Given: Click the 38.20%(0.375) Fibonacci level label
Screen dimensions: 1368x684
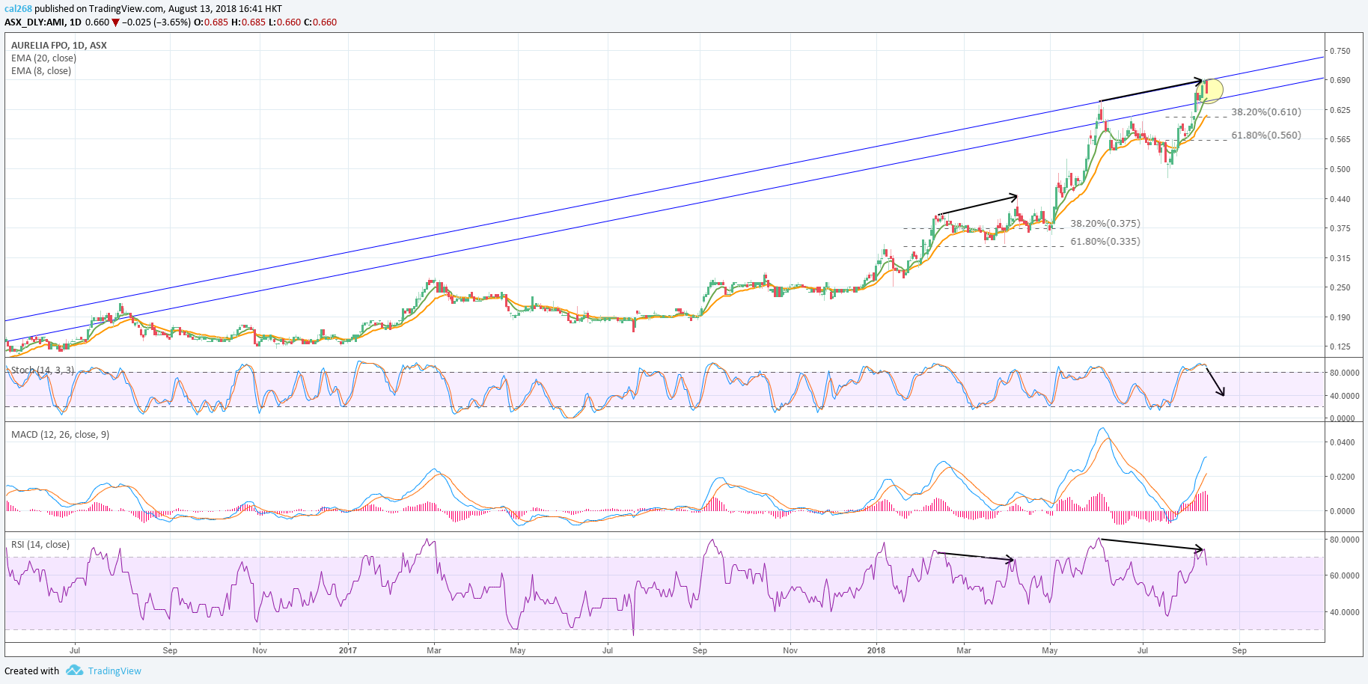Looking at the screenshot, I should pos(1105,224).
